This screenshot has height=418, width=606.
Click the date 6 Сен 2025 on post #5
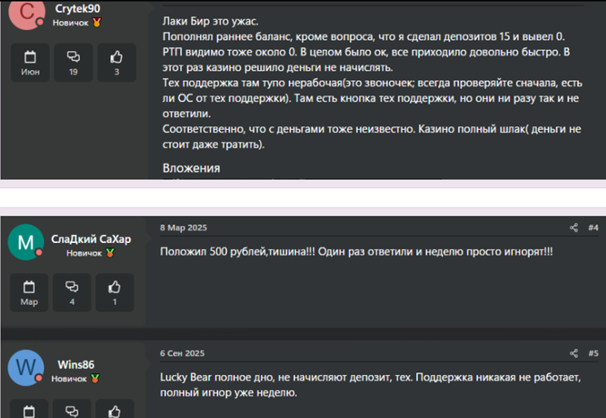coord(183,353)
